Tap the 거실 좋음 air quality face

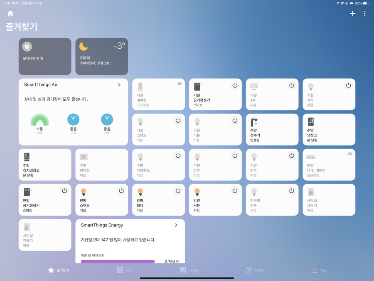click(x=73, y=119)
